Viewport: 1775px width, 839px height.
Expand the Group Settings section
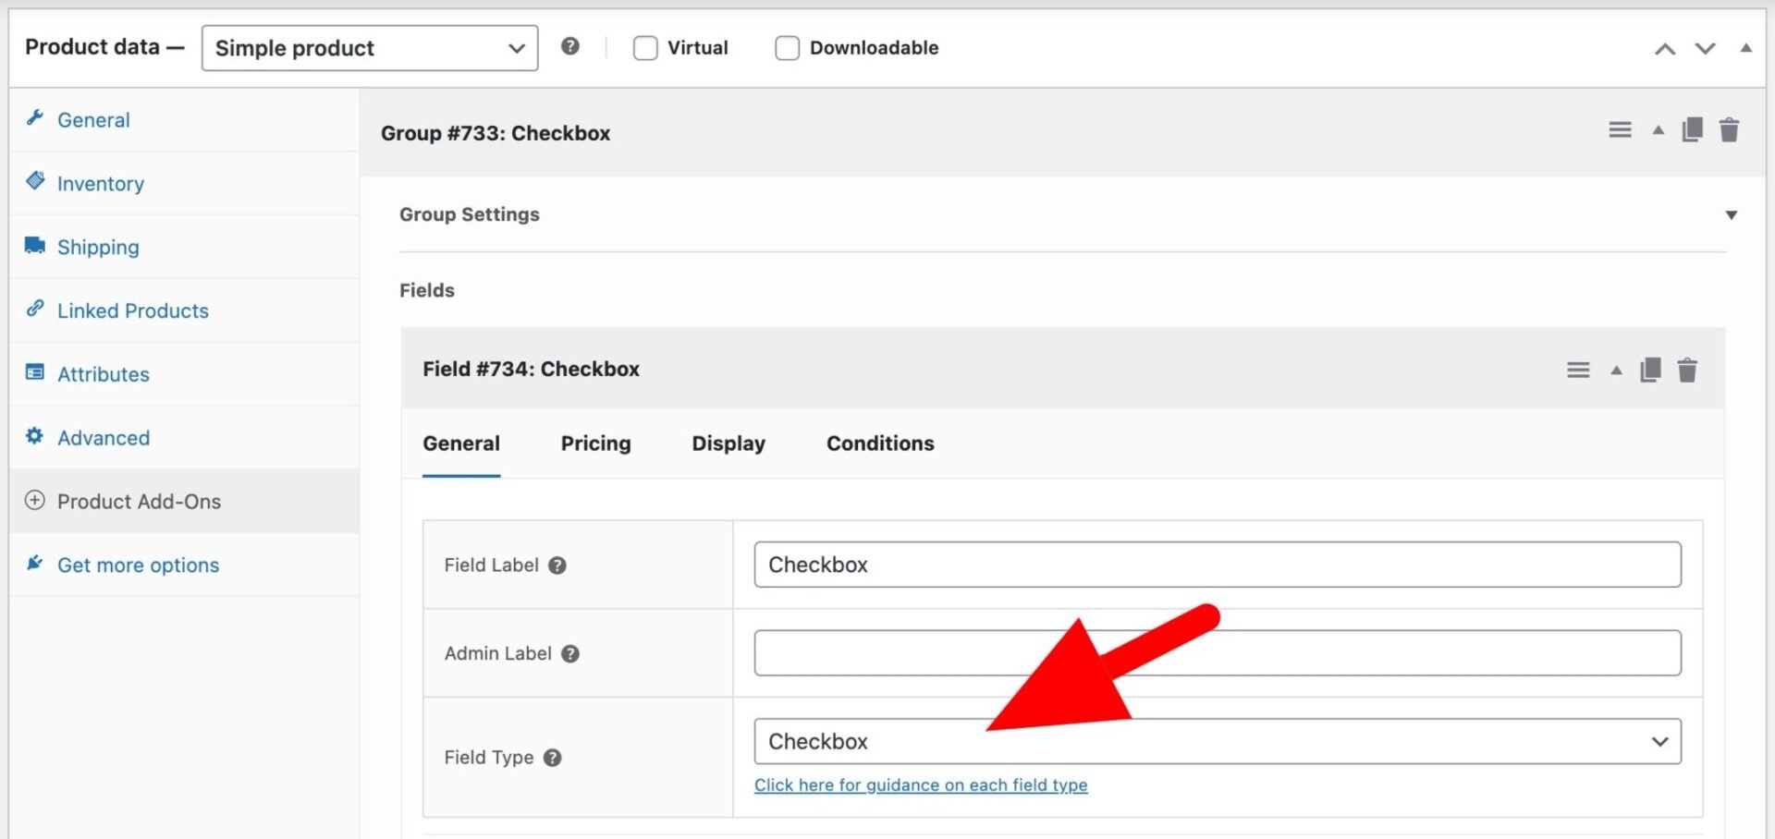[x=1731, y=215]
